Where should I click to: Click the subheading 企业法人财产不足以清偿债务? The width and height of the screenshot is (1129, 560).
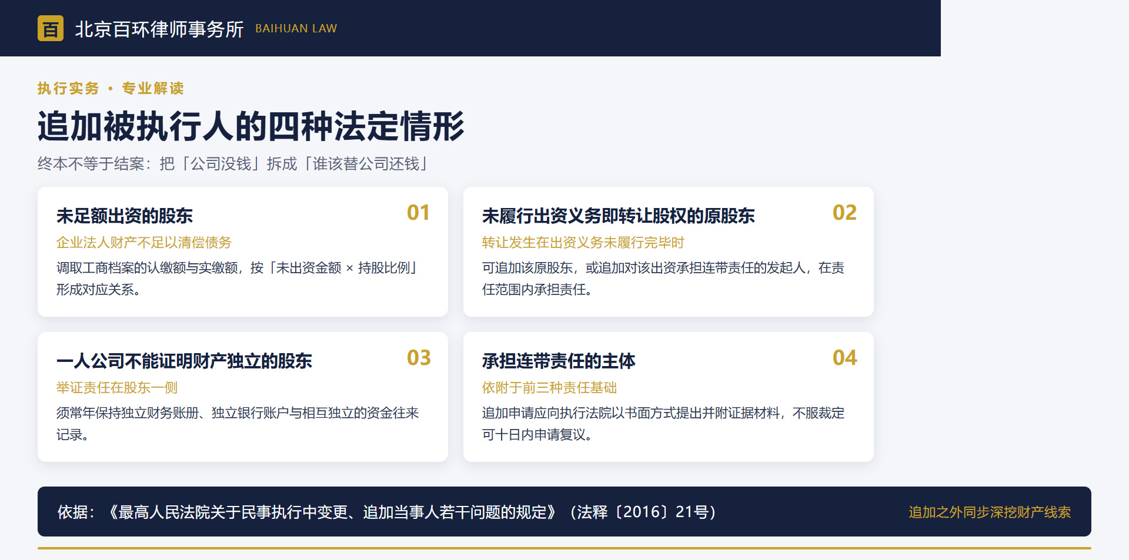click(x=144, y=242)
